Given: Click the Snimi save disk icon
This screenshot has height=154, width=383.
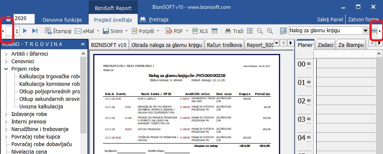Looking at the screenshot, I should tap(106, 31).
